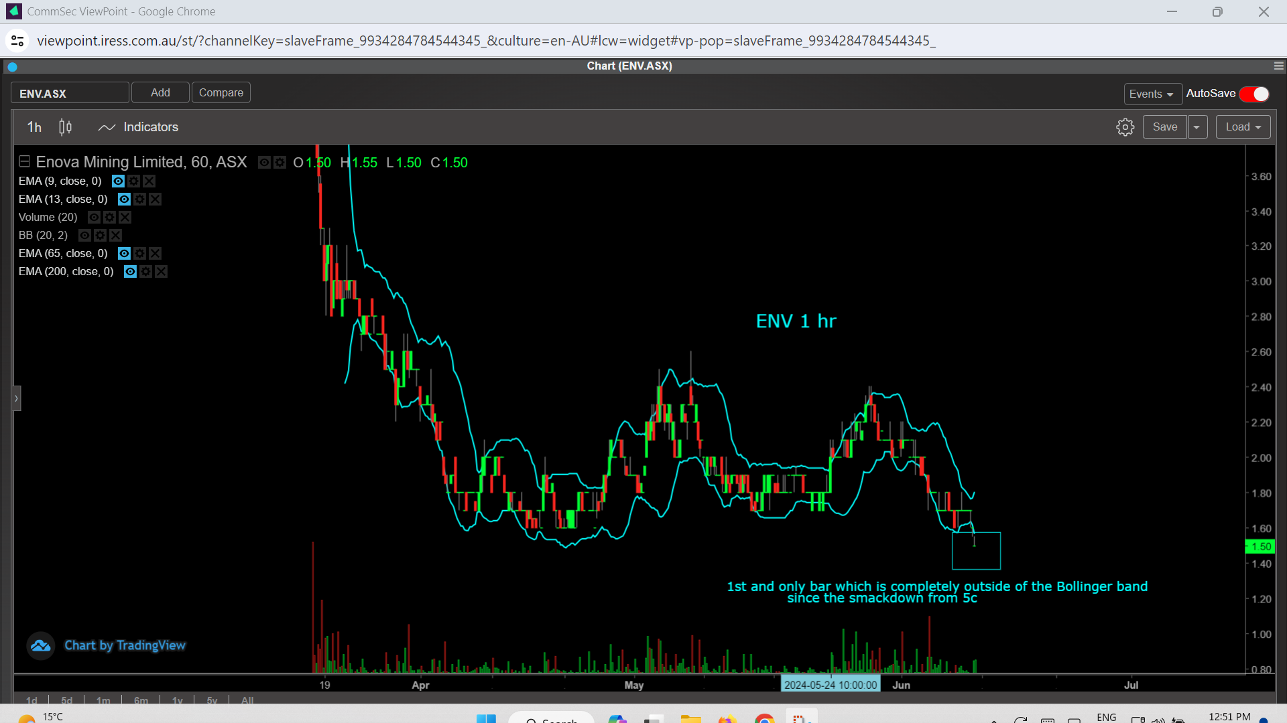Screen dimensions: 1287x723
Task: Select the All range tab
Action: tap(247, 700)
